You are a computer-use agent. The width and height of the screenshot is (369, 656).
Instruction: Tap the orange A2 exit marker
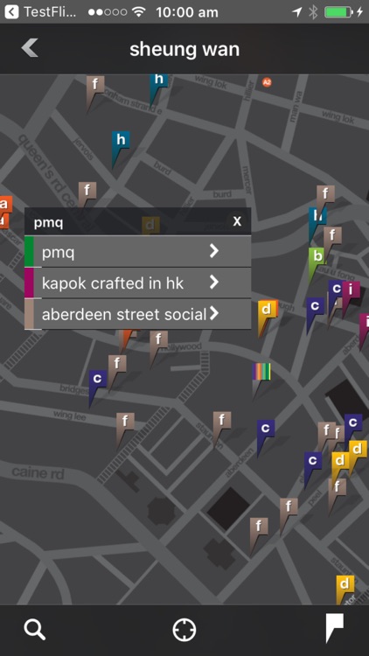click(x=267, y=82)
